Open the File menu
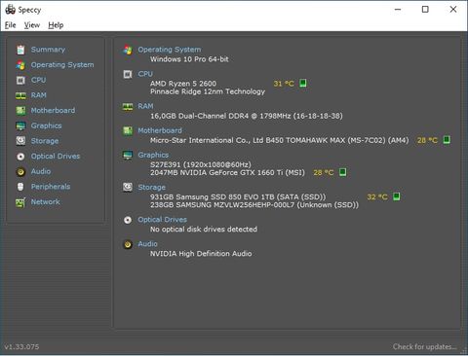Screen dimensions: 468x356 (11, 25)
